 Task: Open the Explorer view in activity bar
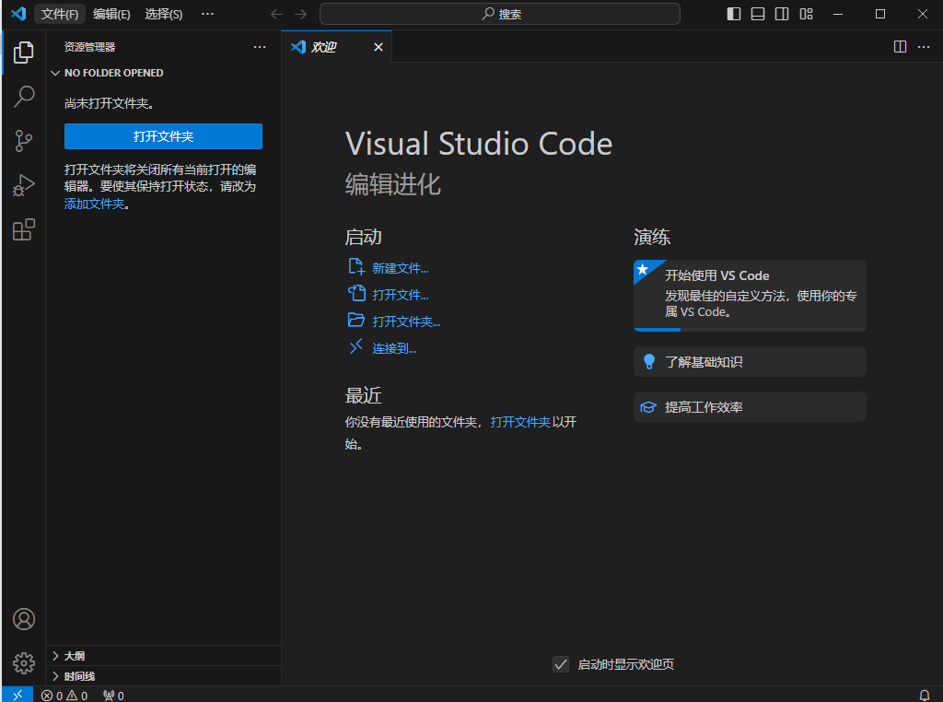pos(23,53)
